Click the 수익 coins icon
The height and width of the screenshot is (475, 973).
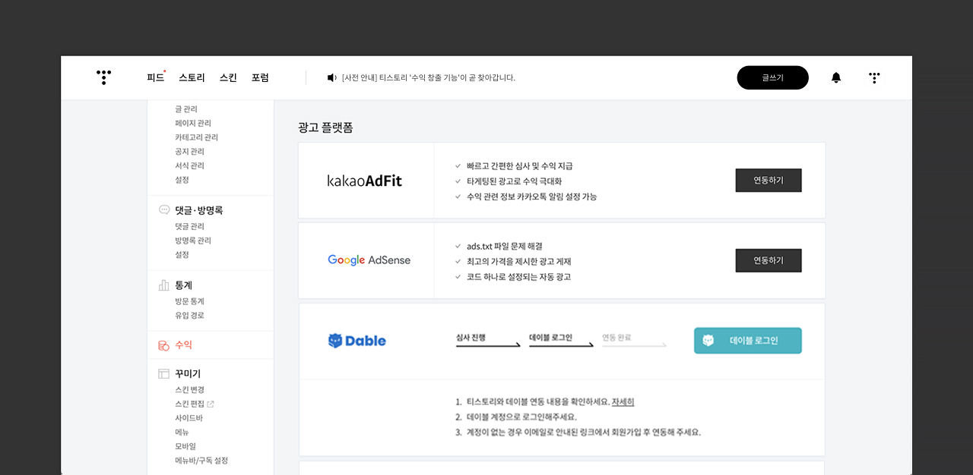pyautogui.click(x=164, y=345)
